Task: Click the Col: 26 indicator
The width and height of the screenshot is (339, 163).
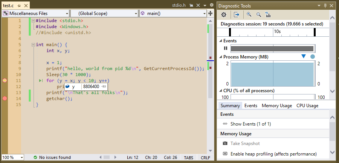Action: (x=170, y=157)
